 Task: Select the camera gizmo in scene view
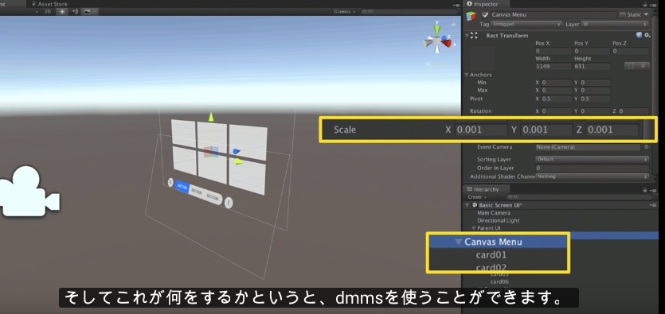point(29,192)
